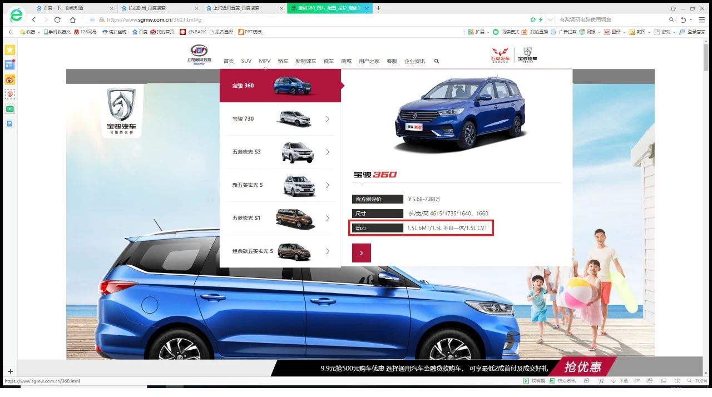Toggle sound icon in status bar
This screenshot has width=712, height=397.
tap(677, 381)
